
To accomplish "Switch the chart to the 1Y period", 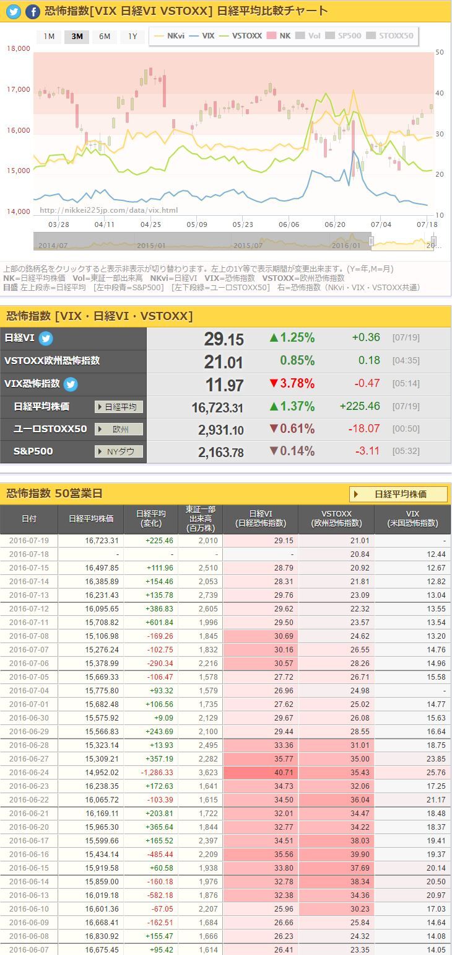I will tap(133, 36).
